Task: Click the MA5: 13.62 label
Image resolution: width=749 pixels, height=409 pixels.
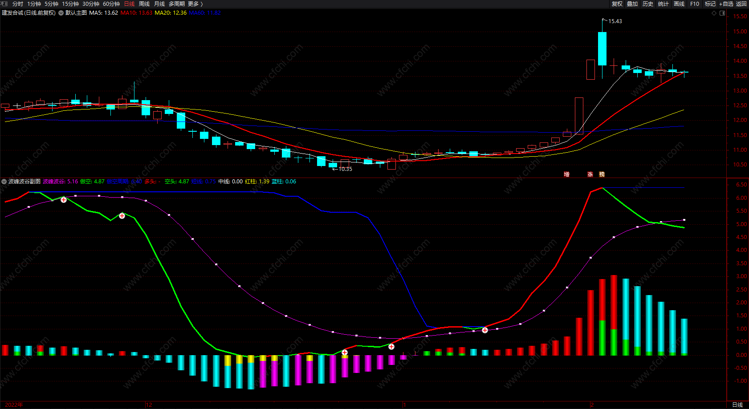Action: pyautogui.click(x=104, y=13)
